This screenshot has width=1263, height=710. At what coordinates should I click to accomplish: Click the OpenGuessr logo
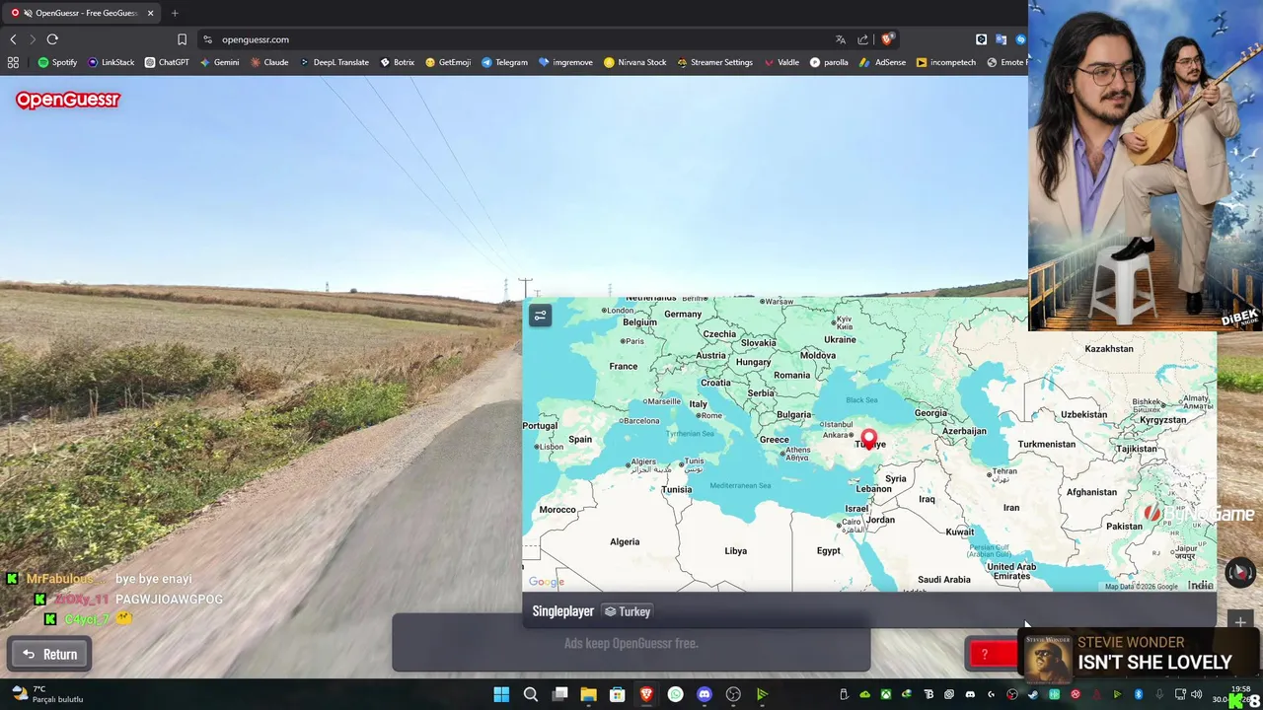coord(67,100)
